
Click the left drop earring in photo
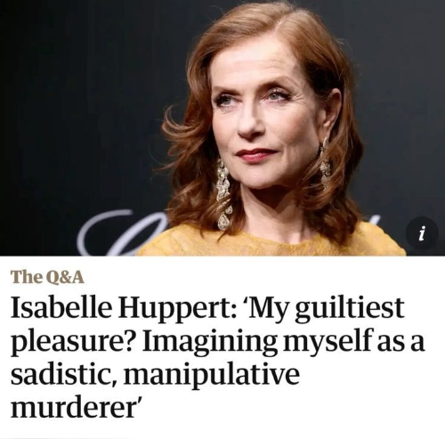coord(222,194)
